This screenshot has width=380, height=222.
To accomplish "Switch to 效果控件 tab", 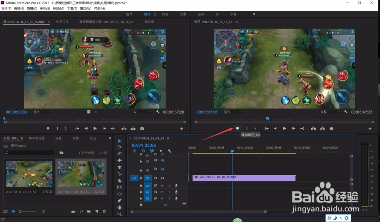I will pyautogui.click(x=62, y=22).
